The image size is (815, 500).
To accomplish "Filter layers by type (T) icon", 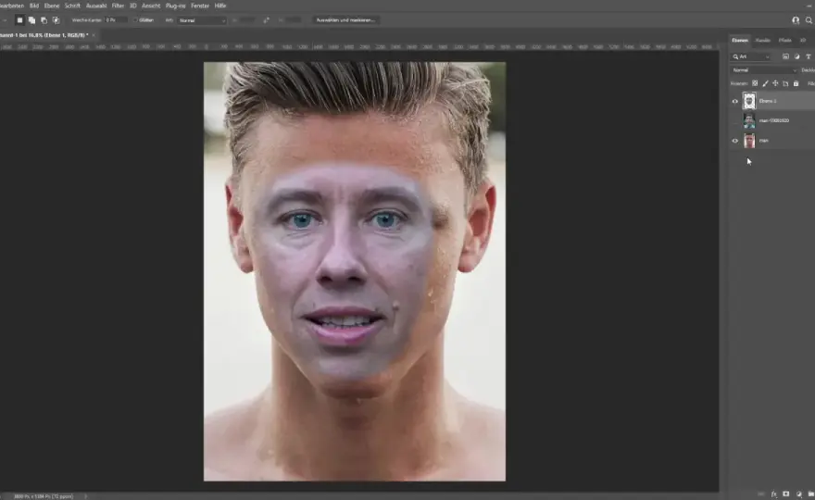I will 809,56.
